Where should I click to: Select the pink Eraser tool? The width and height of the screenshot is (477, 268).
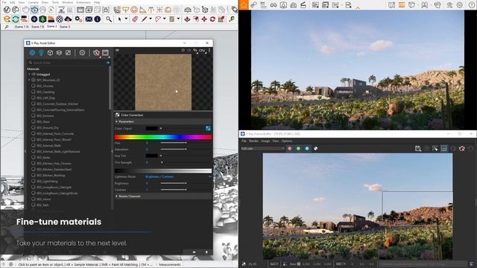(x=135, y=19)
